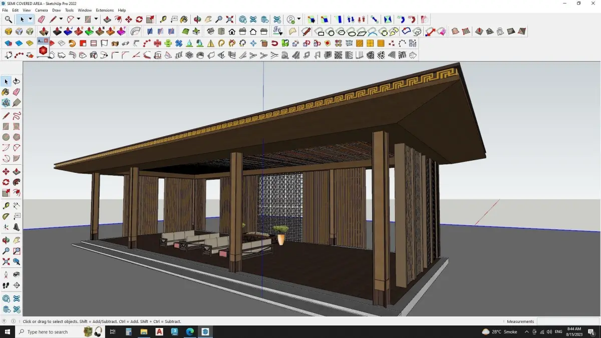
Task: Select the Look Around eye tool
Action: 17,275
